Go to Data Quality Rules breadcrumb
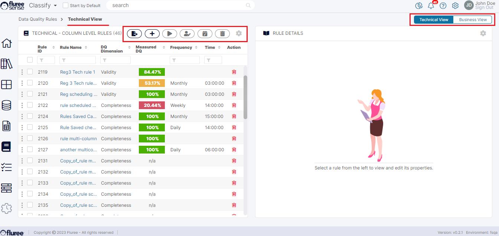499x236 pixels. click(x=38, y=19)
